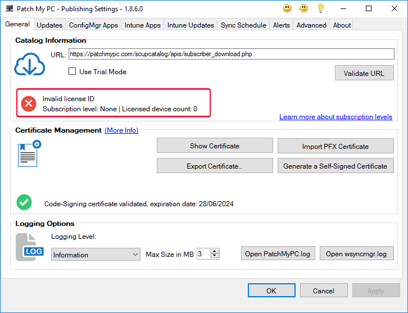Click the cloud download catalog icon
The width and height of the screenshot is (408, 313).
[29, 64]
